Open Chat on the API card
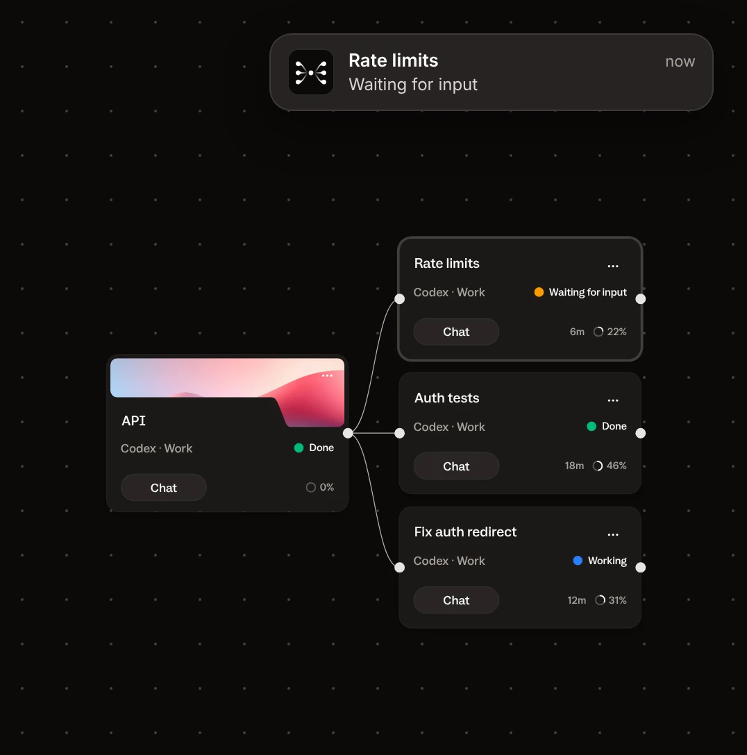 [164, 488]
